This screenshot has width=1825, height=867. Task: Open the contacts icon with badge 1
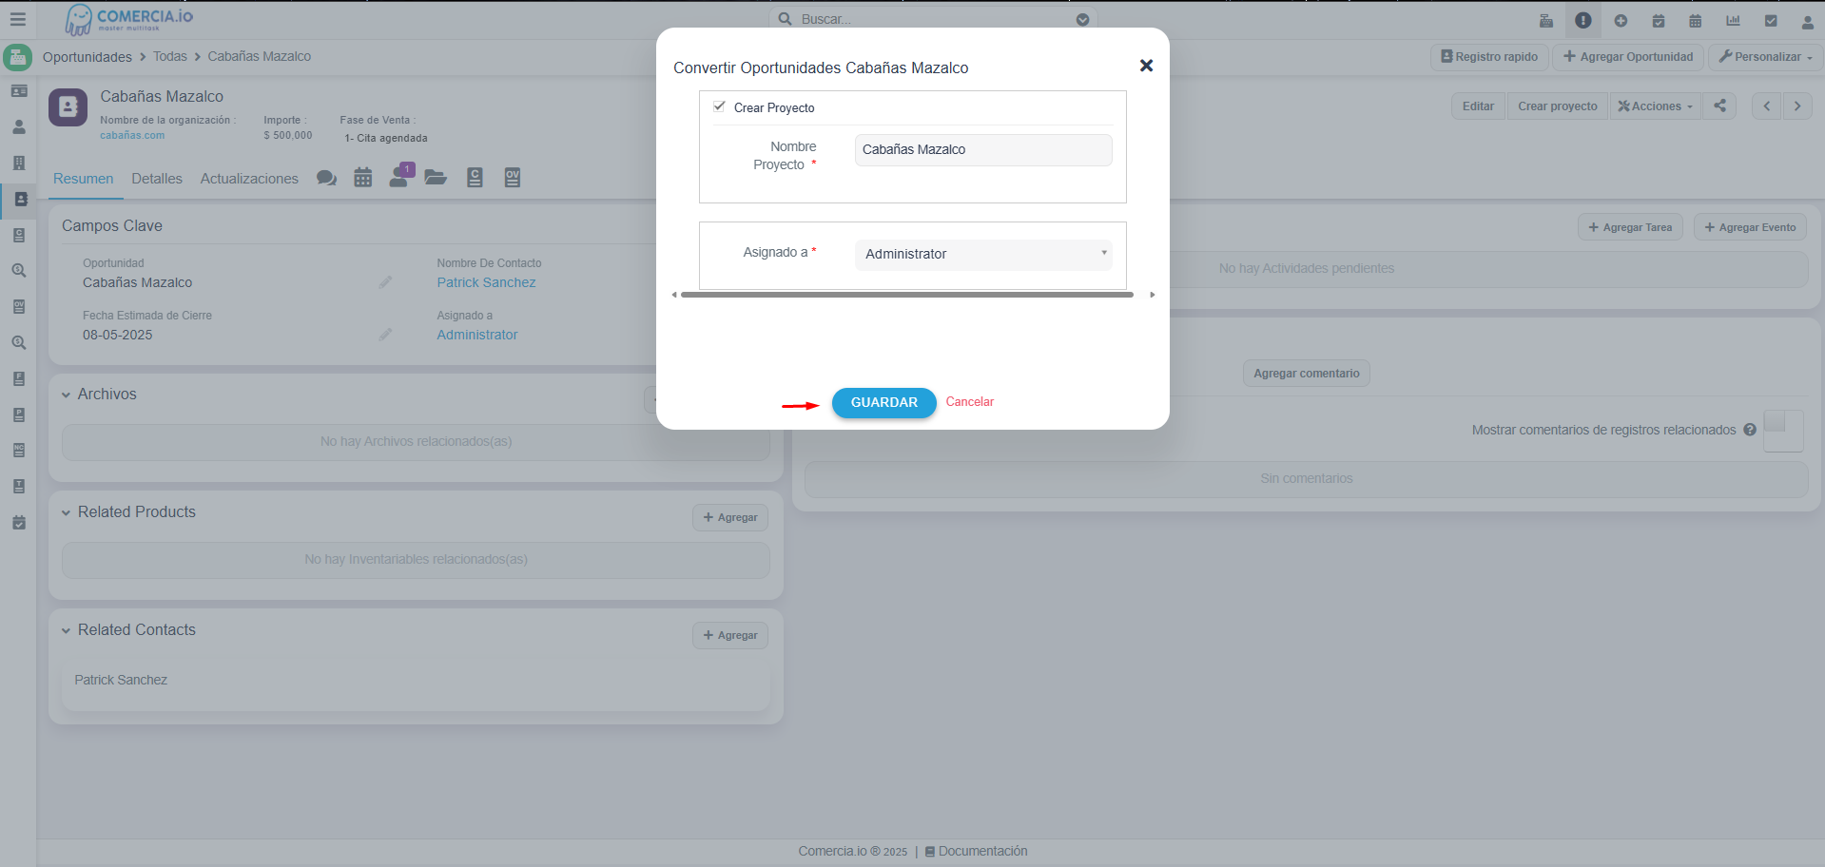pyautogui.click(x=400, y=177)
